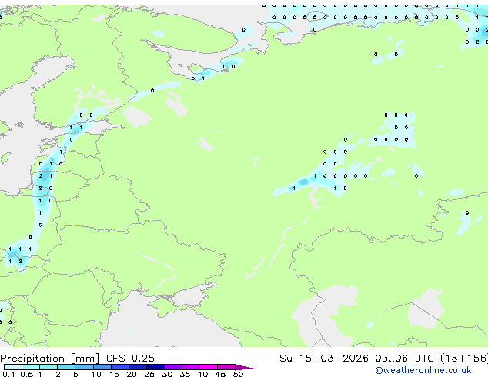
Task: Pick the 0.1–0.5 mm palest legend swatch
Action: point(13,367)
